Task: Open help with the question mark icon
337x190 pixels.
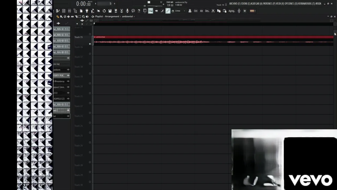Action: tap(139, 11)
